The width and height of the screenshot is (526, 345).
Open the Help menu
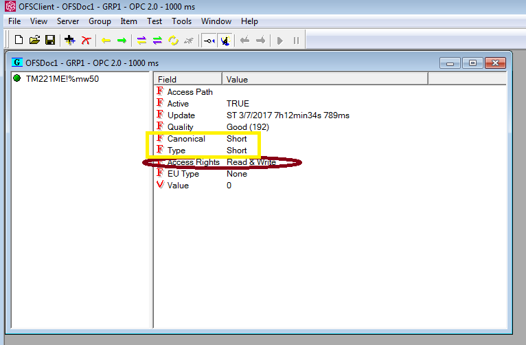249,21
